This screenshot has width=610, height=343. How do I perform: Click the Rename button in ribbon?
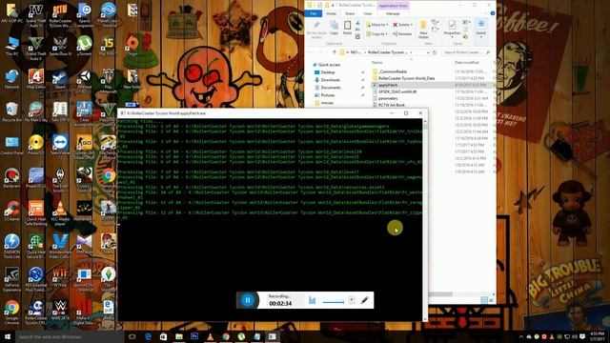coord(402,34)
